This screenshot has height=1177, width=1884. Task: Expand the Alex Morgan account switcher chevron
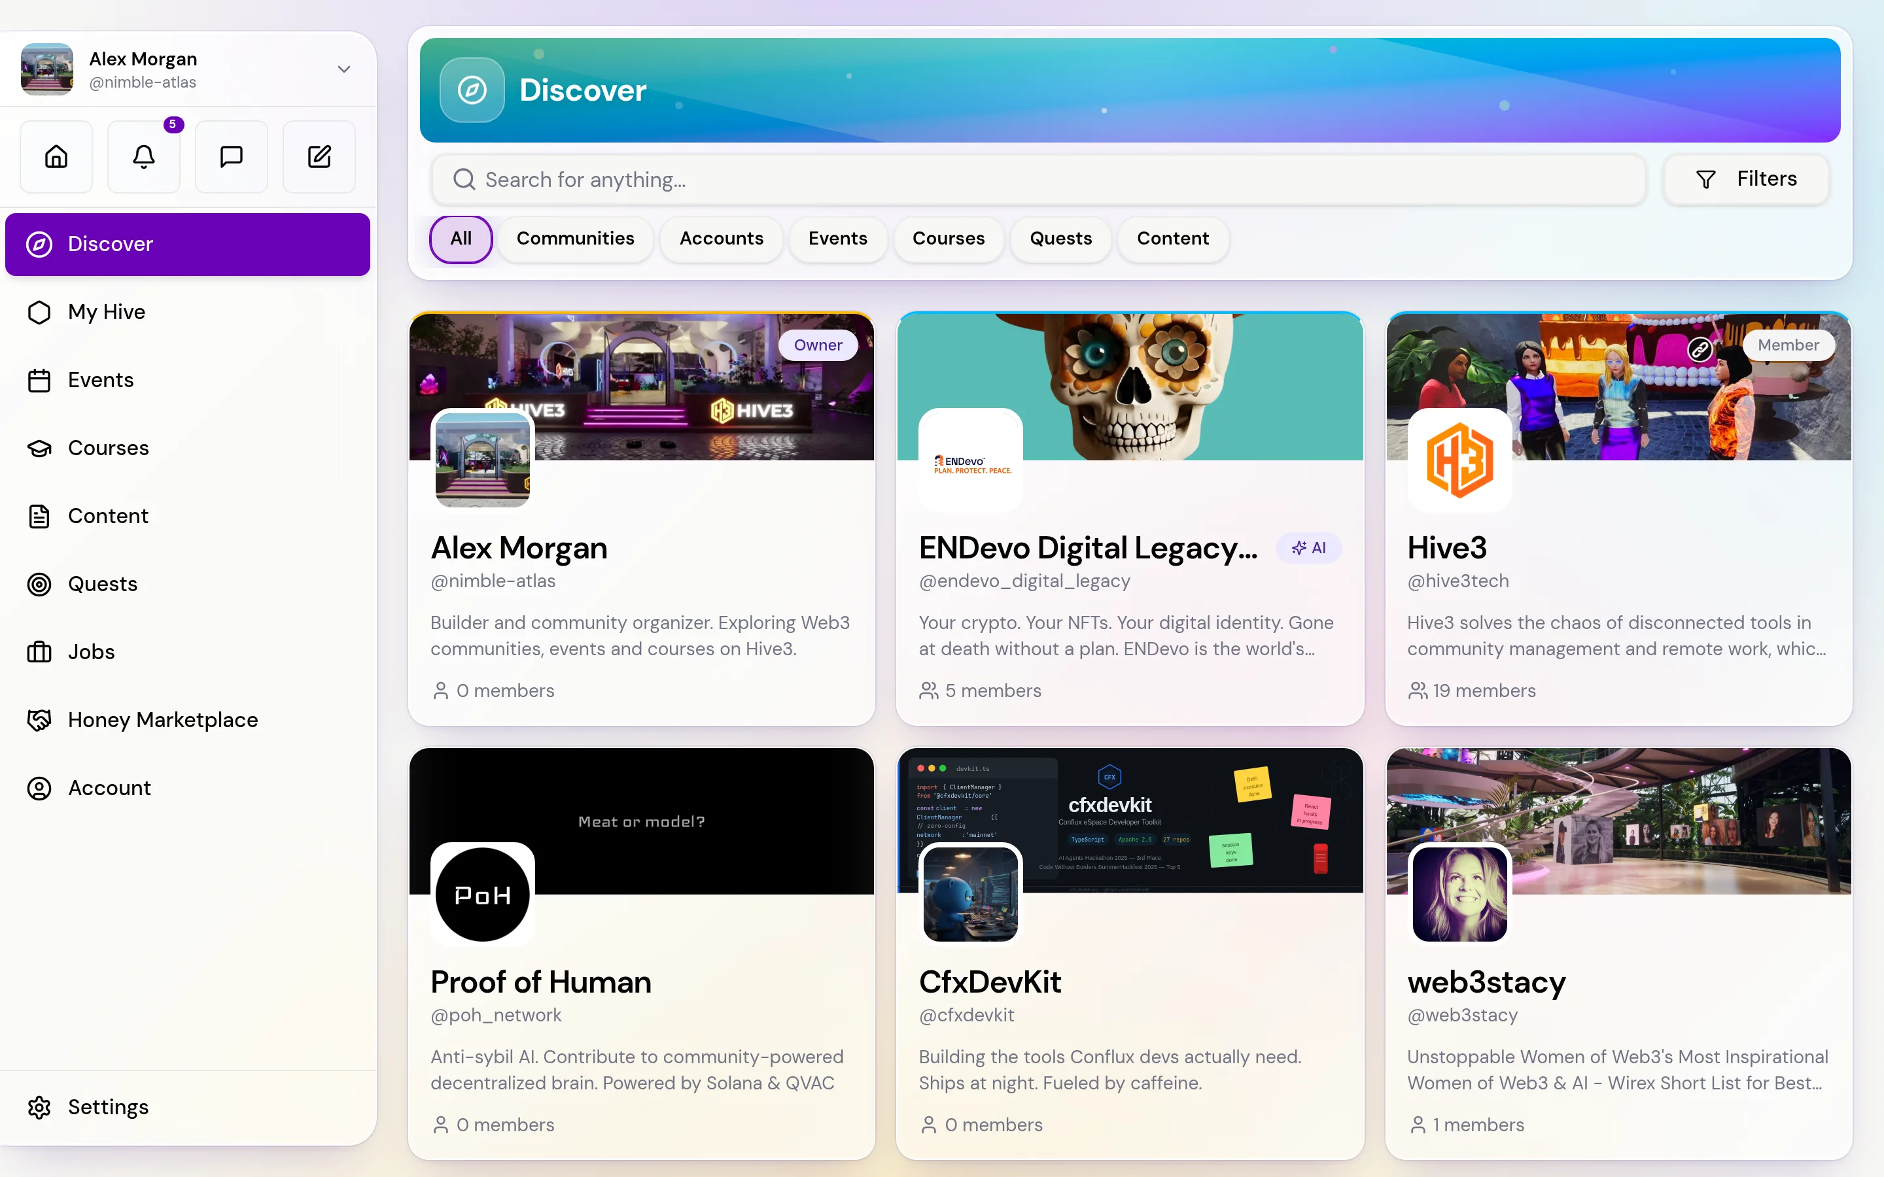tap(344, 69)
